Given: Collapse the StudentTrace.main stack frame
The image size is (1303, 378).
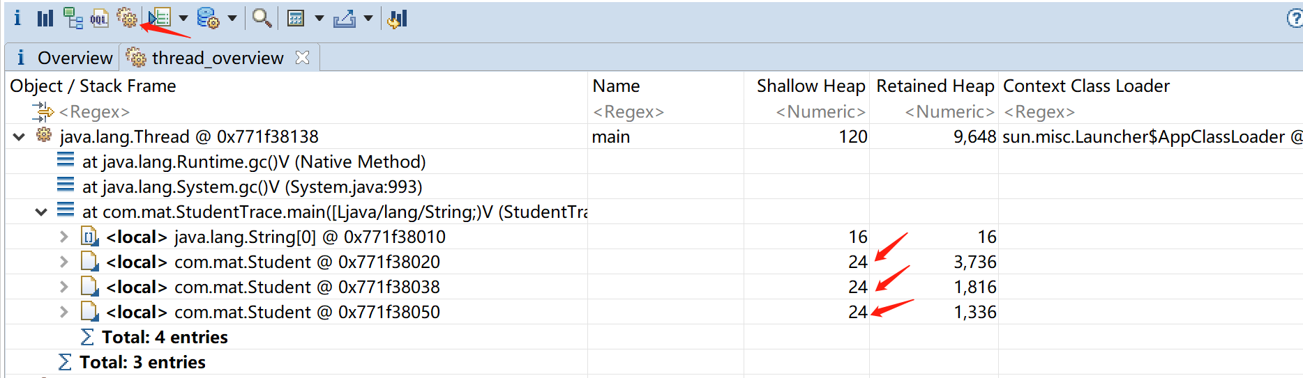Looking at the screenshot, I should (x=42, y=212).
